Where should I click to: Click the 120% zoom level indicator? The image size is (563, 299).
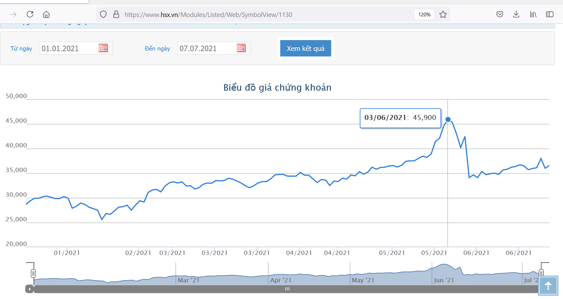point(424,14)
